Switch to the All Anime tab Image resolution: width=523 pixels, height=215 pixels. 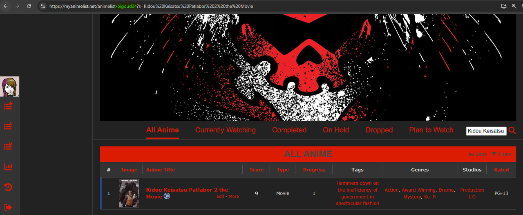pyautogui.click(x=163, y=130)
